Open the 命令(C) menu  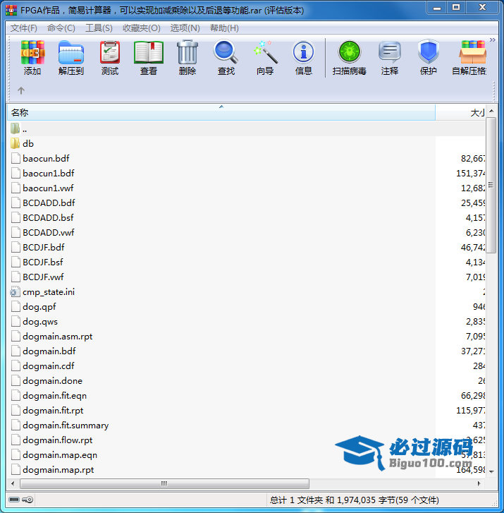tap(61, 28)
